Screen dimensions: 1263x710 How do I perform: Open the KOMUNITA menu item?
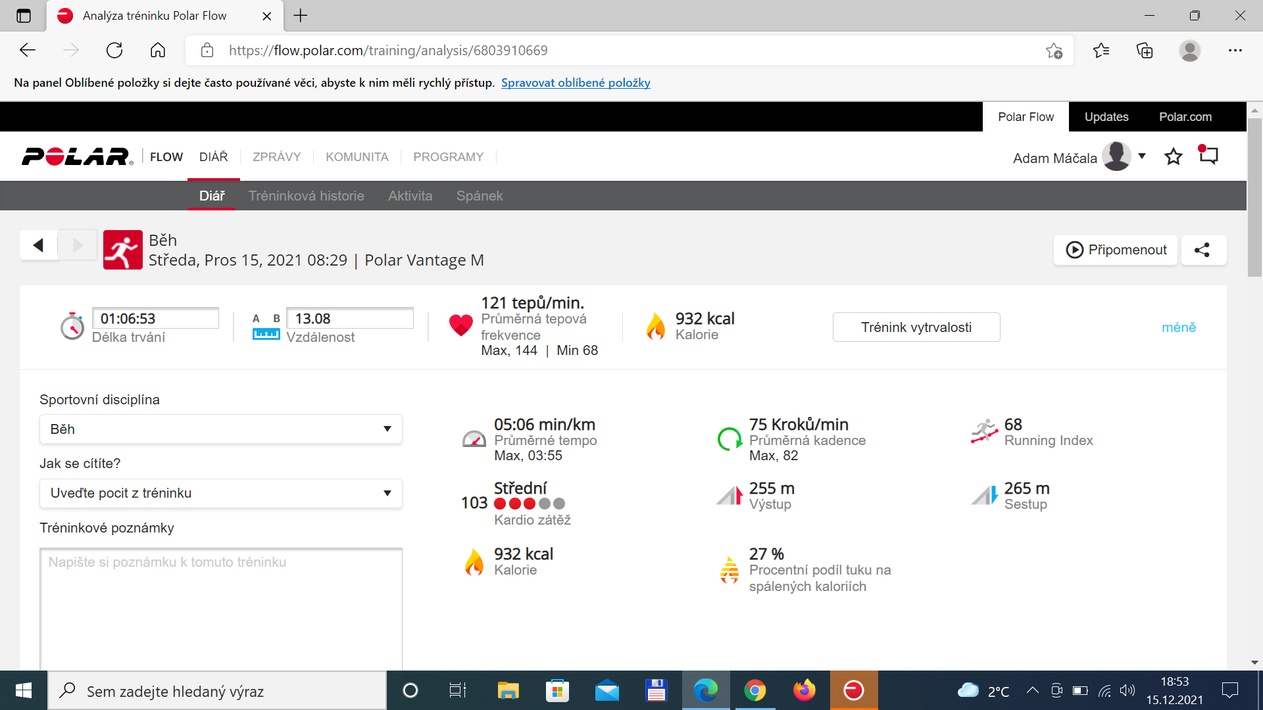[x=357, y=157]
